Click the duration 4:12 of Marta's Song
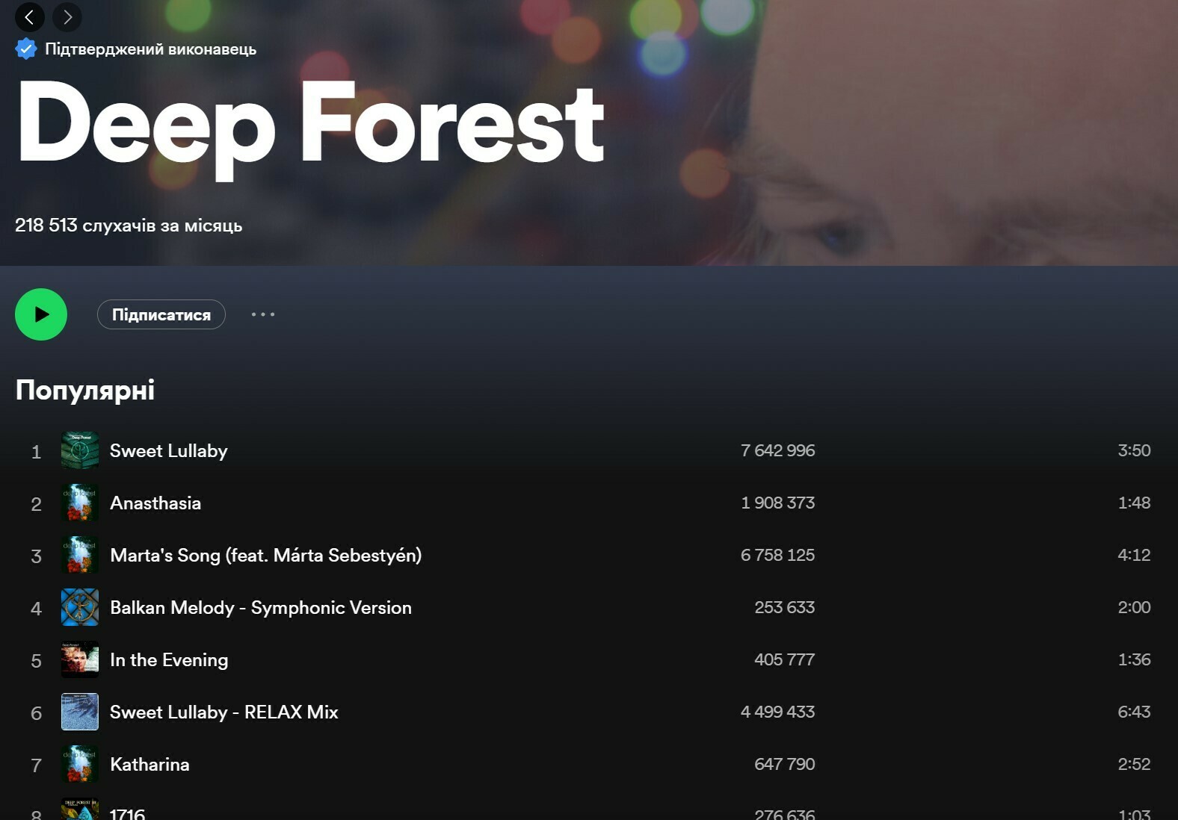 click(x=1134, y=555)
